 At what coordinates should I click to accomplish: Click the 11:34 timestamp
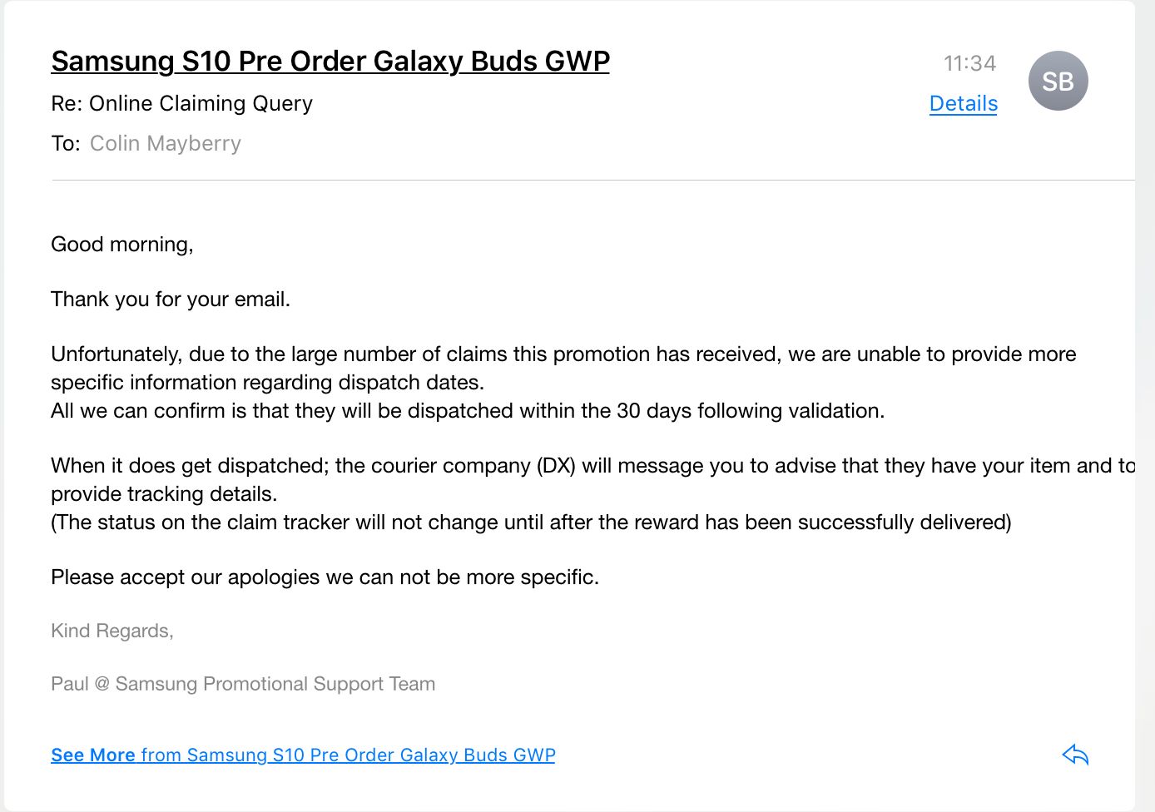[969, 63]
